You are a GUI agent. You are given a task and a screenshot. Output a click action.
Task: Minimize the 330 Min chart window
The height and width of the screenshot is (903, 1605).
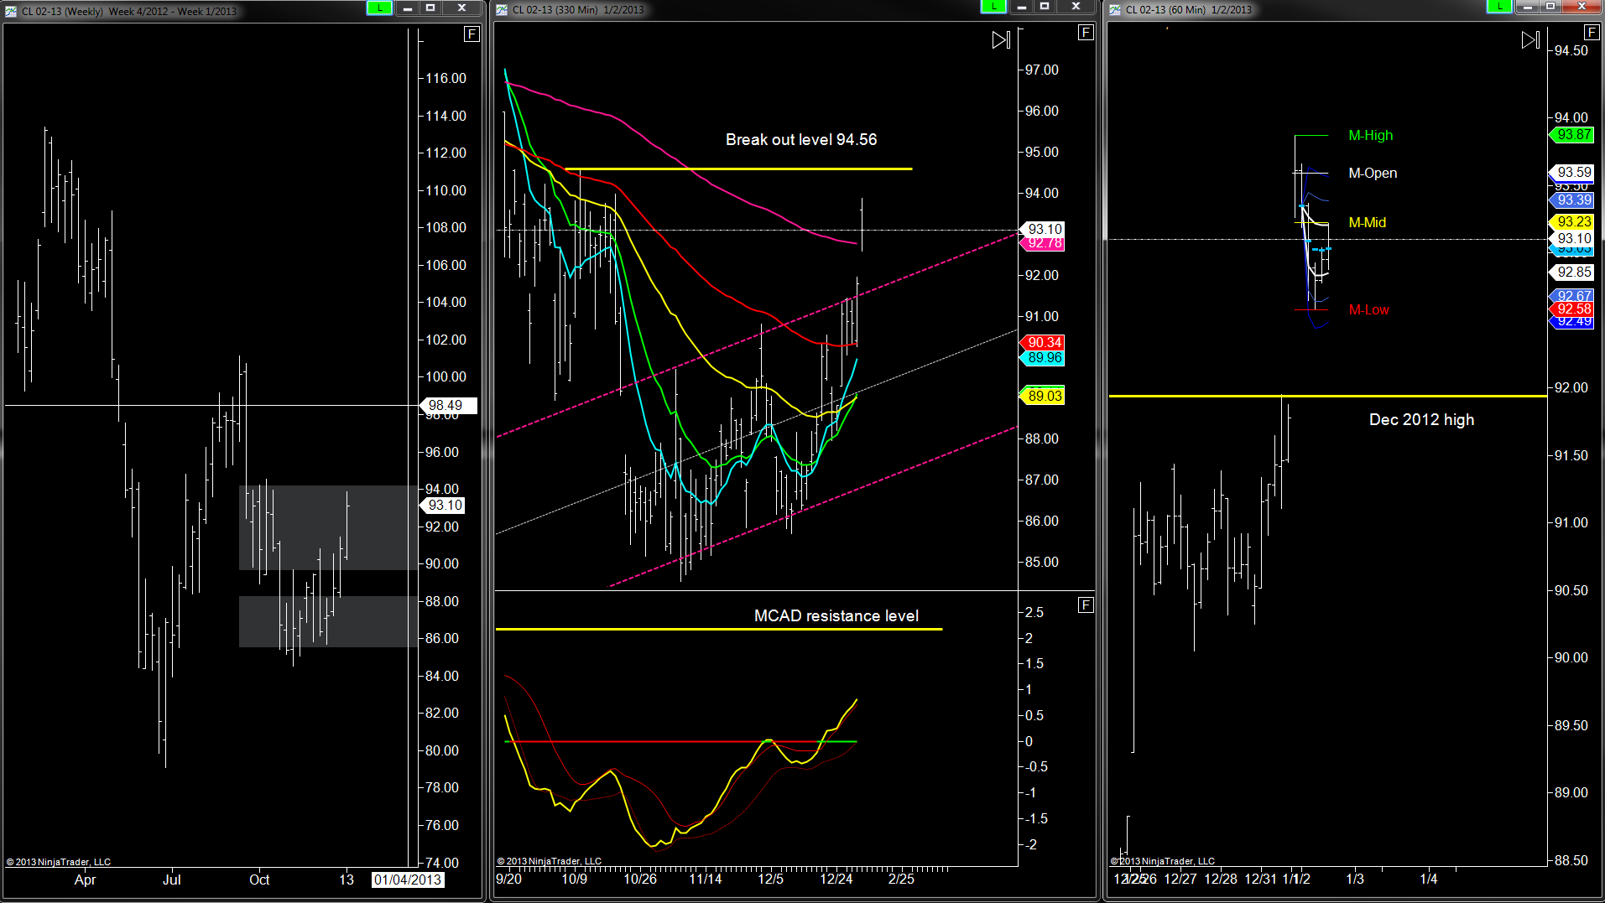1021,7
